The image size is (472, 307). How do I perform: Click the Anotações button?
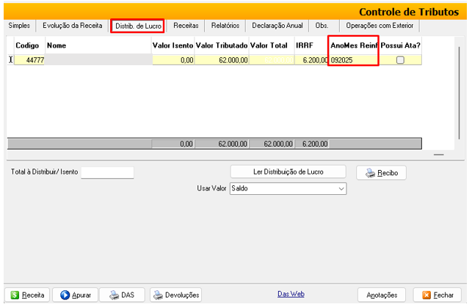[381, 295]
